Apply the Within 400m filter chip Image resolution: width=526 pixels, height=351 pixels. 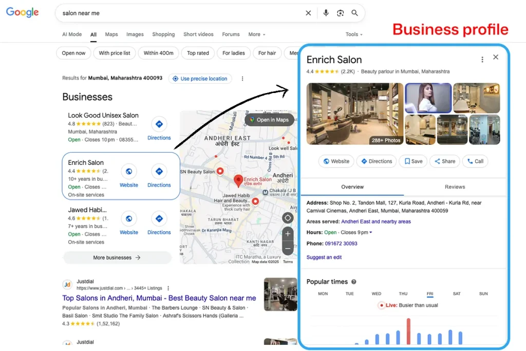click(158, 53)
